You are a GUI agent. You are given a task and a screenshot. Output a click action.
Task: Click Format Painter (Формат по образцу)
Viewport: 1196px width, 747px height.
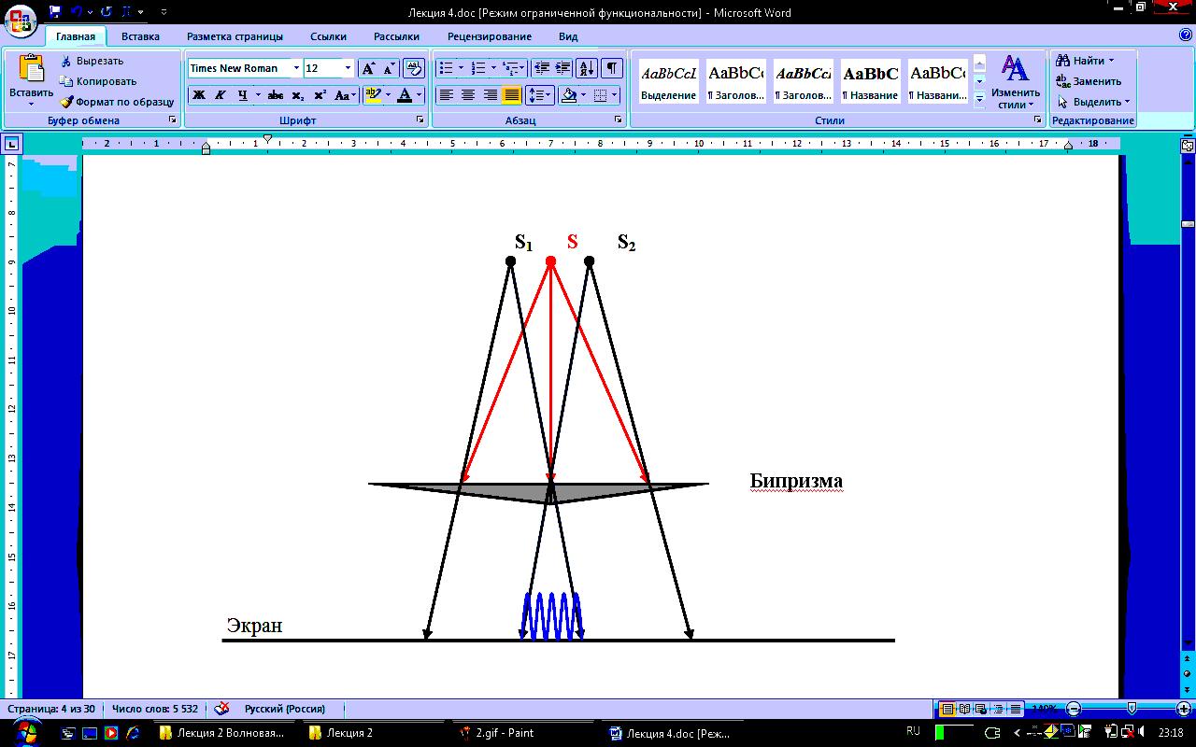(117, 102)
